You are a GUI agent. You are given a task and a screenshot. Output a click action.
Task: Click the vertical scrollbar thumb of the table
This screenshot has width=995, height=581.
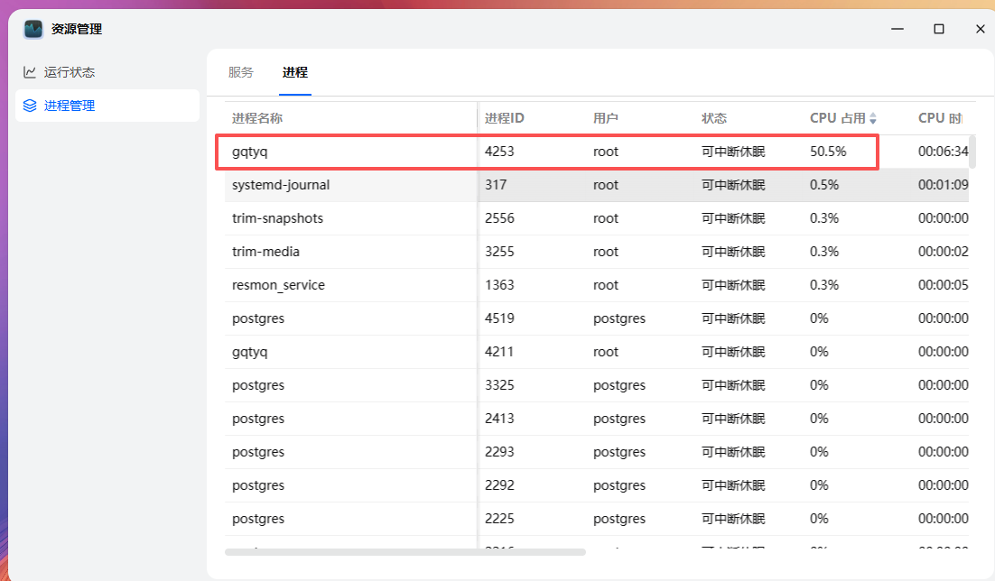[x=972, y=152]
